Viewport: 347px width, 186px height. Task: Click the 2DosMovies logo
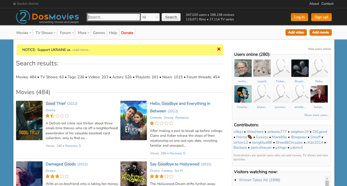coord(47,17)
